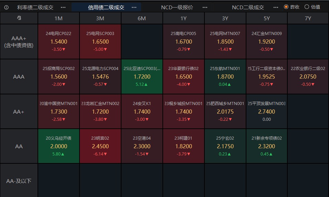Click the 20义乌经开债 bond name
The height and width of the screenshot is (197, 329).
click(x=59, y=138)
